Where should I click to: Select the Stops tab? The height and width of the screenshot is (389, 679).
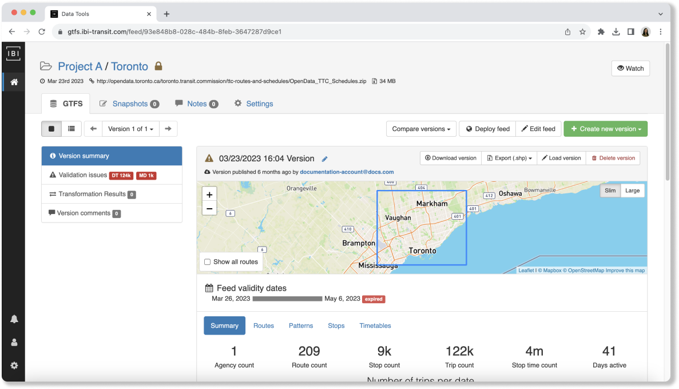pyautogui.click(x=336, y=326)
